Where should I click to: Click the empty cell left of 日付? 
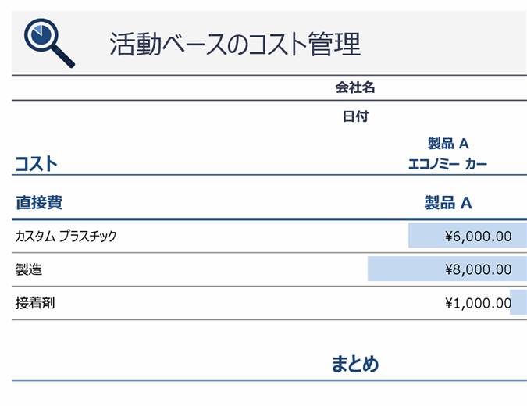tap(156, 117)
